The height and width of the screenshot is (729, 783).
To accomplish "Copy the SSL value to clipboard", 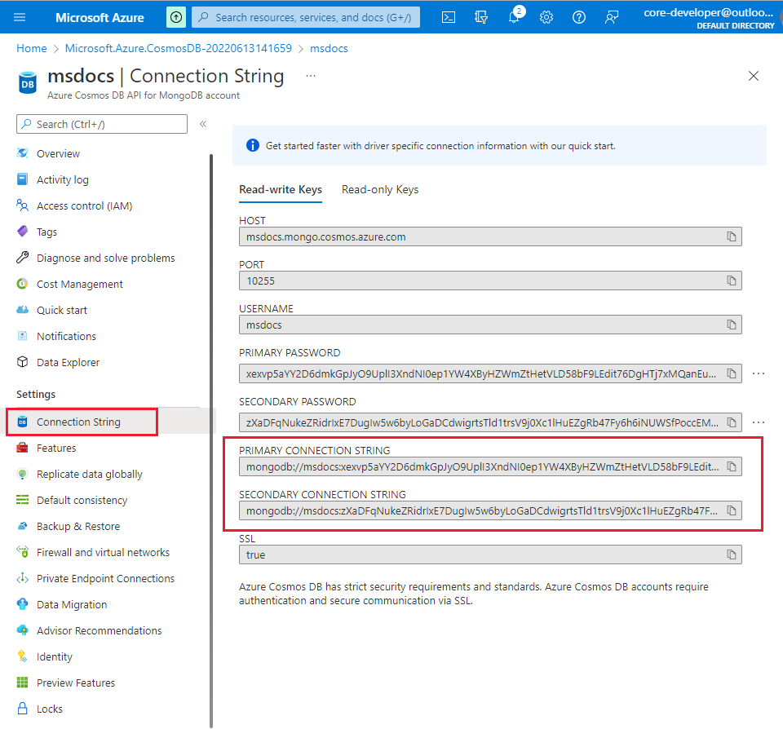I will (732, 554).
